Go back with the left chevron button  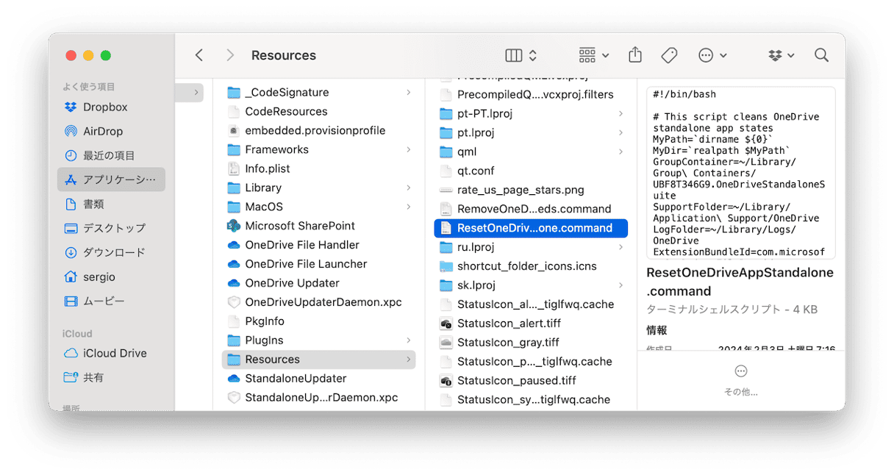pos(199,55)
